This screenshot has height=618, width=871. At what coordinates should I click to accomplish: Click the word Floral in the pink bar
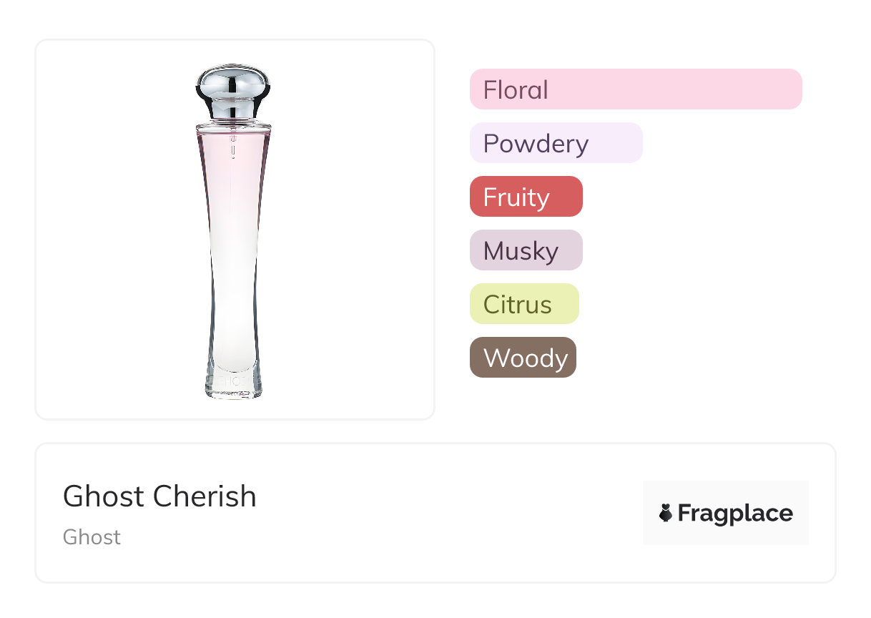[516, 90]
